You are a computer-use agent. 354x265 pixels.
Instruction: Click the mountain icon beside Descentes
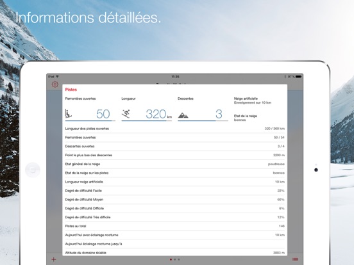(183, 115)
